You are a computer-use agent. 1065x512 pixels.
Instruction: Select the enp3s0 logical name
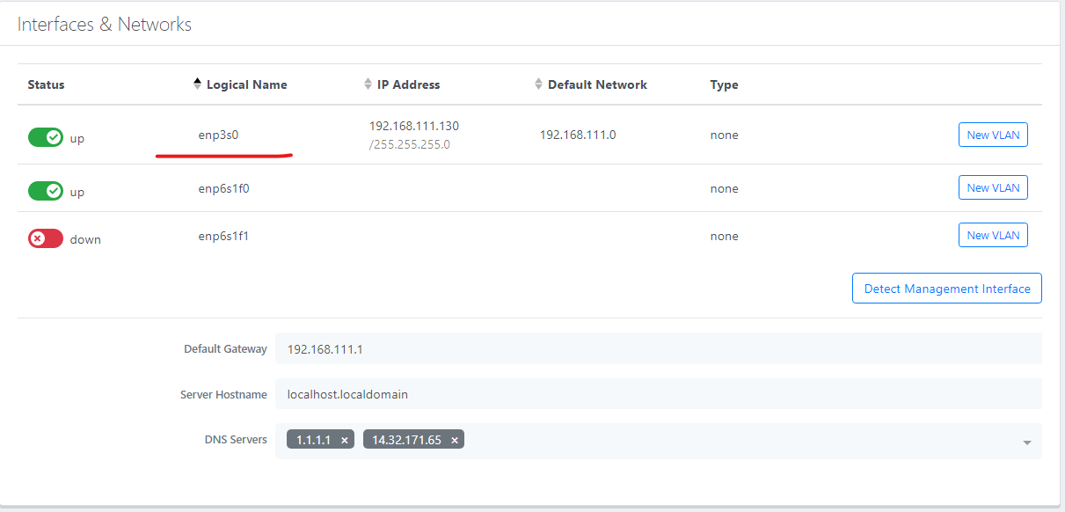pos(218,135)
